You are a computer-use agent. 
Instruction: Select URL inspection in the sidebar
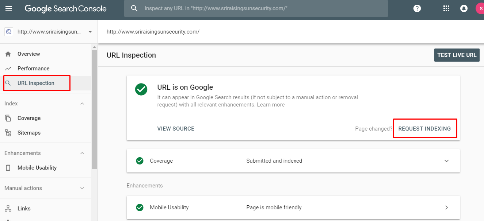pos(36,83)
